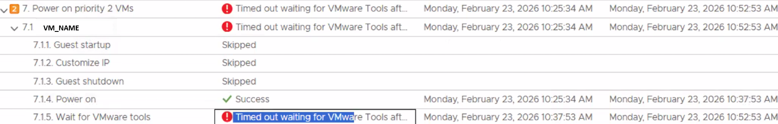778x124 pixels.
Task: Select step 7.1.1 Guest startup
Action: coord(72,45)
